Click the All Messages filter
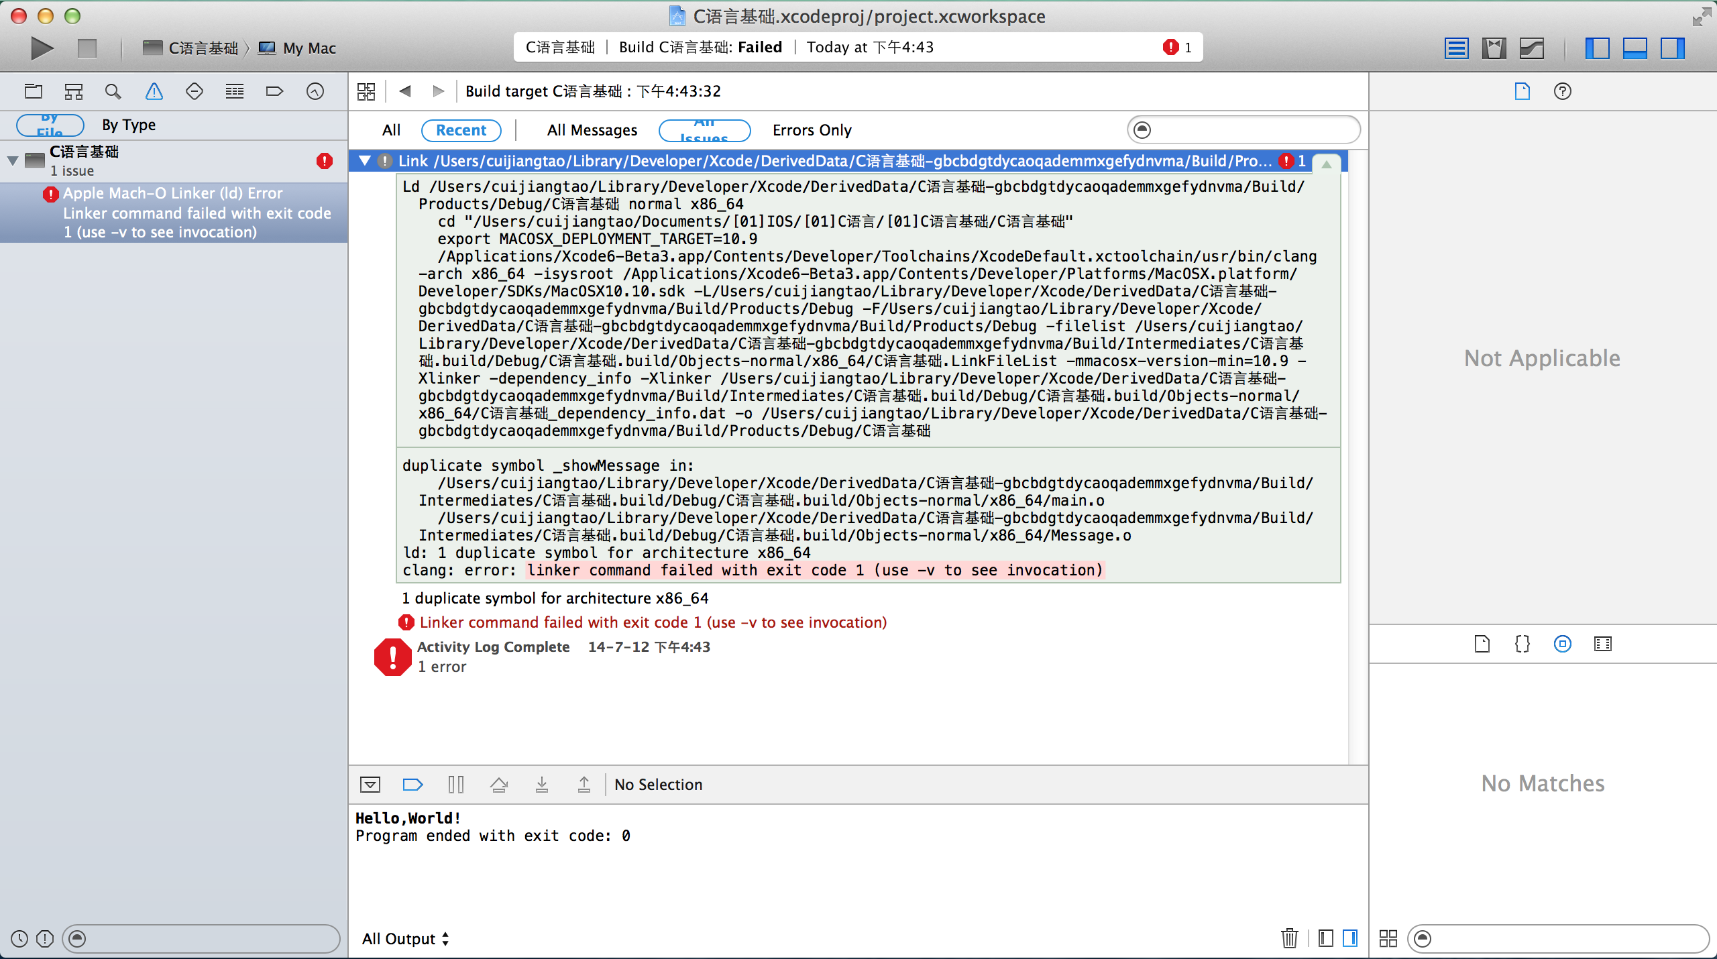Viewport: 1717px width, 959px height. 592,130
